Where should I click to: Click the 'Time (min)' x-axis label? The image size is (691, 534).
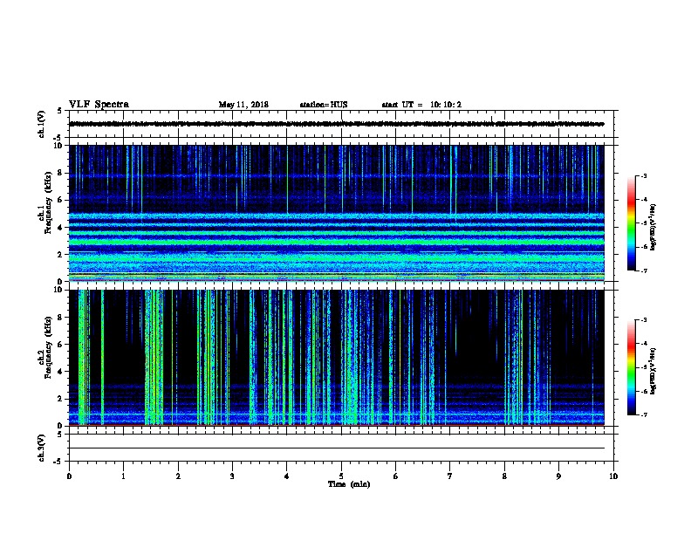349,484
